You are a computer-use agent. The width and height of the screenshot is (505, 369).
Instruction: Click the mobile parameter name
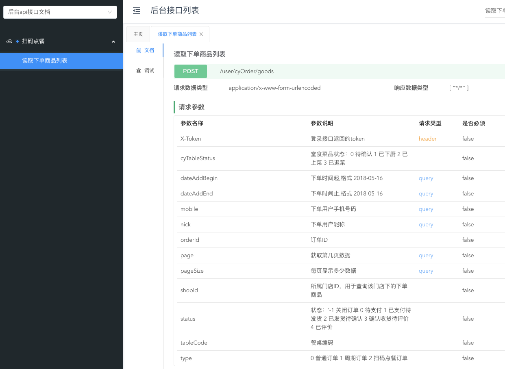coord(189,209)
